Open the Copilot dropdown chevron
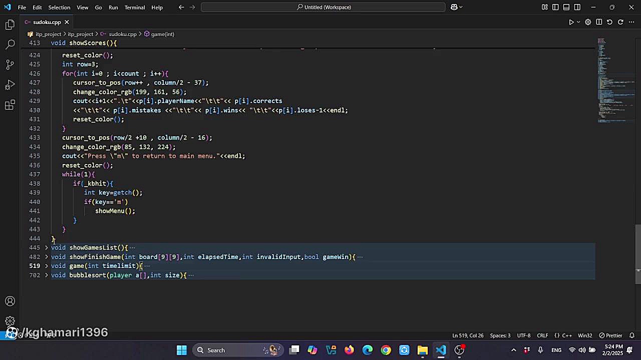Screen dimensions: 641x360 tap(461, 7)
